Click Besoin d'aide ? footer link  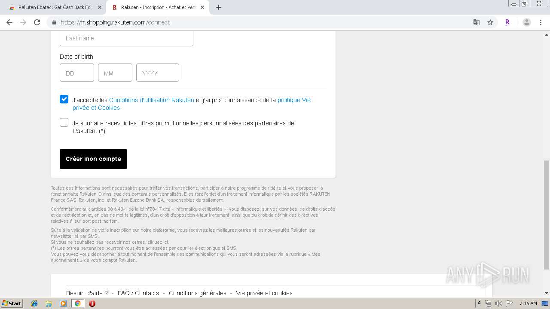[87, 293]
